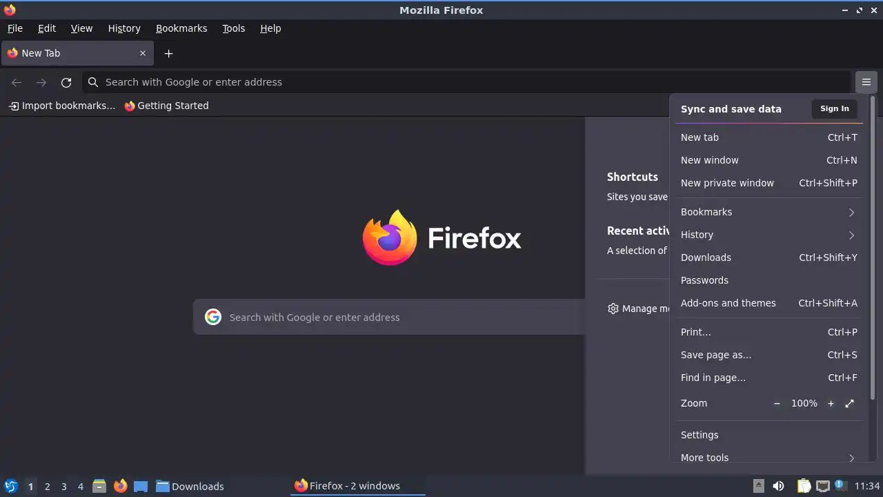Launch Firefox from the taskbar quick launcher
883x497 pixels.
click(120, 486)
